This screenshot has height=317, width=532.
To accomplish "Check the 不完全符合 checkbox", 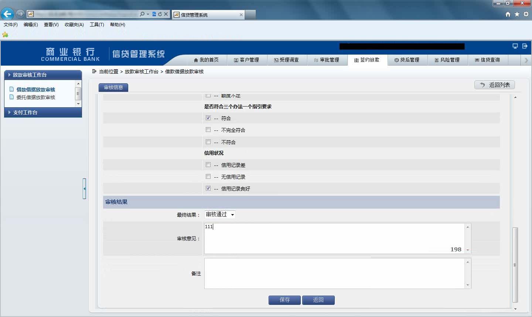I will tap(208, 130).
